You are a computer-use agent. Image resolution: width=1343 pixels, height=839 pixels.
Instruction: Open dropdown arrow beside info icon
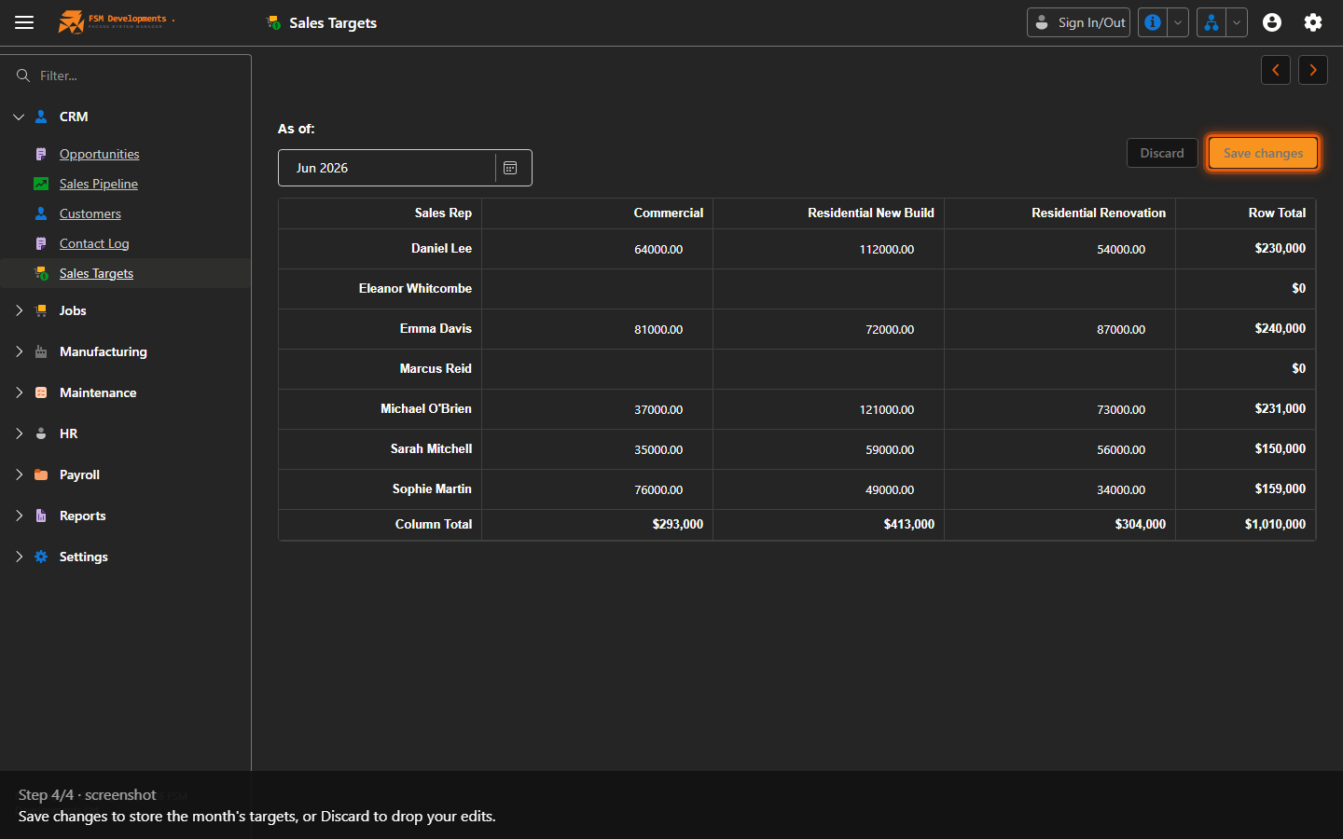1178,22
